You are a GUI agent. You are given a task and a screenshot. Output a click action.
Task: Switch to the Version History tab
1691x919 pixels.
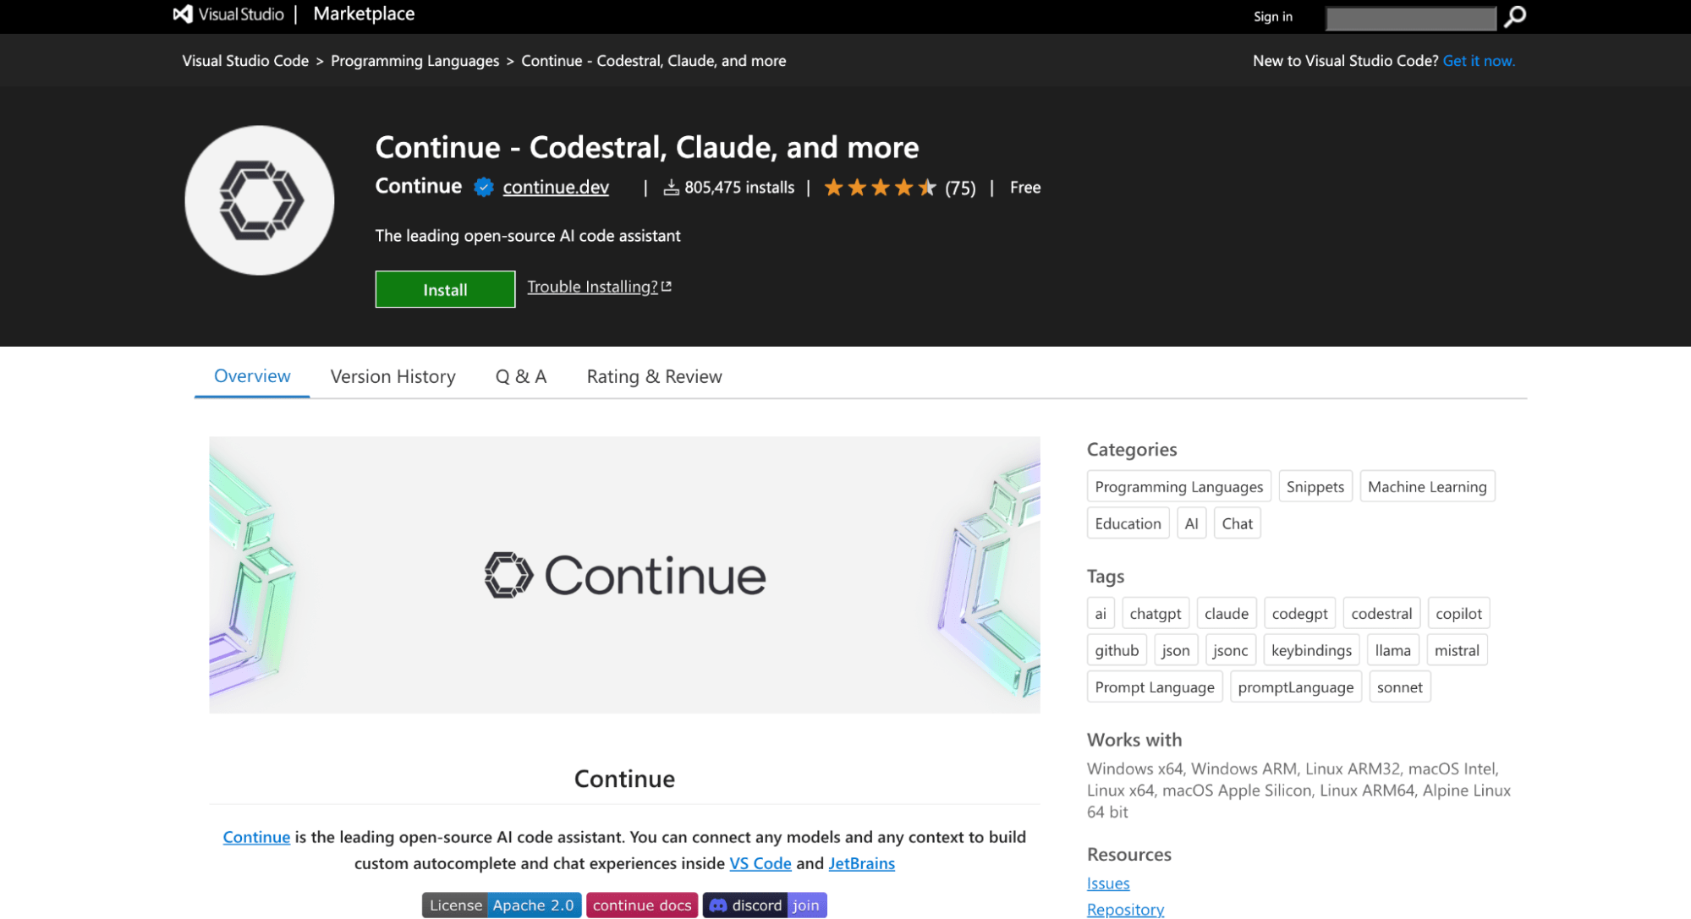[393, 376]
